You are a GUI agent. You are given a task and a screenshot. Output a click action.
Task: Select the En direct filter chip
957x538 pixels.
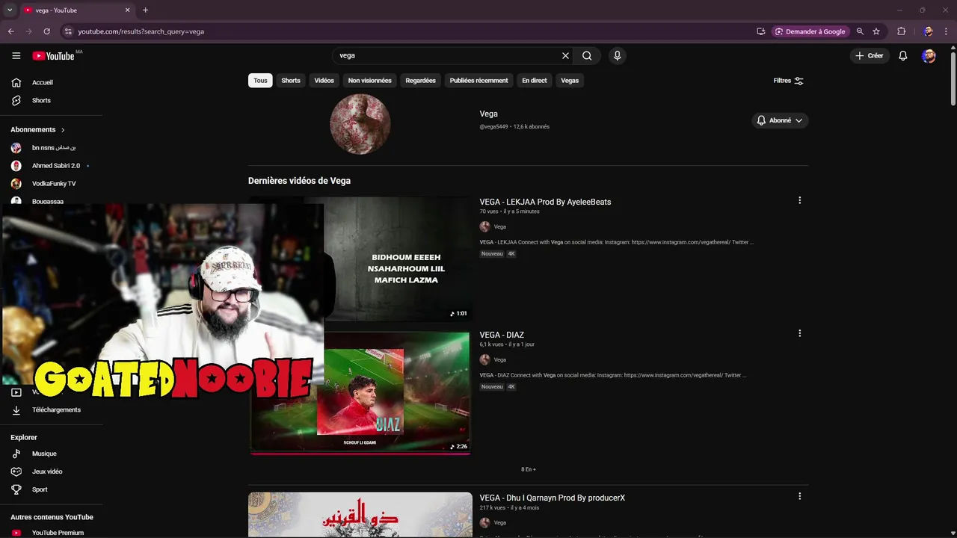tap(534, 81)
